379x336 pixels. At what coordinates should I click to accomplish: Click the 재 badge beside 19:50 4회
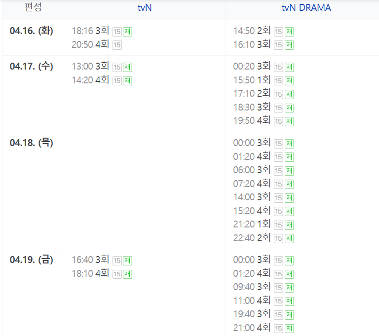289,121
